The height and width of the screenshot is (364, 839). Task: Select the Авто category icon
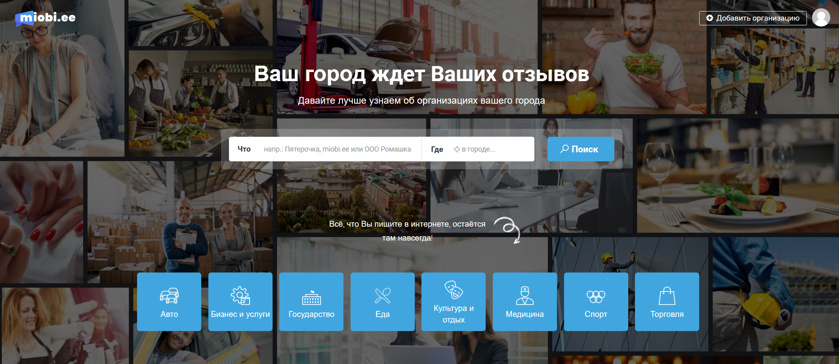(169, 295)
